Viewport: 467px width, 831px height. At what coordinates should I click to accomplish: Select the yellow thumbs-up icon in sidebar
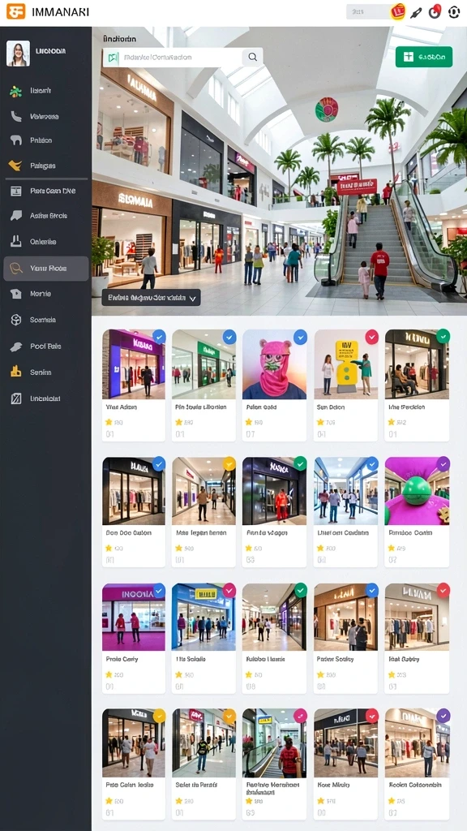click(16, 372)
